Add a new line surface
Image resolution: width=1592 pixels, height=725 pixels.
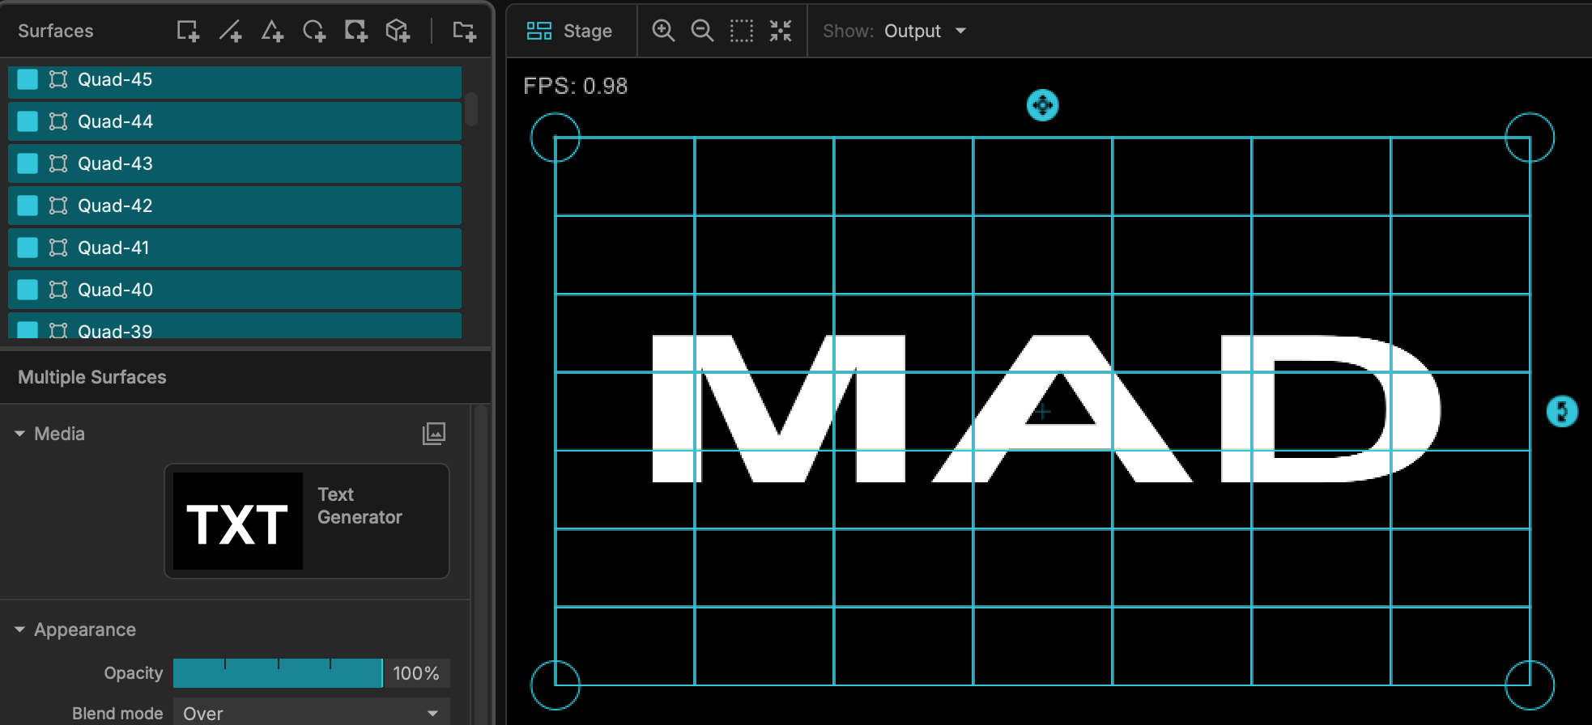click(230, 31)
